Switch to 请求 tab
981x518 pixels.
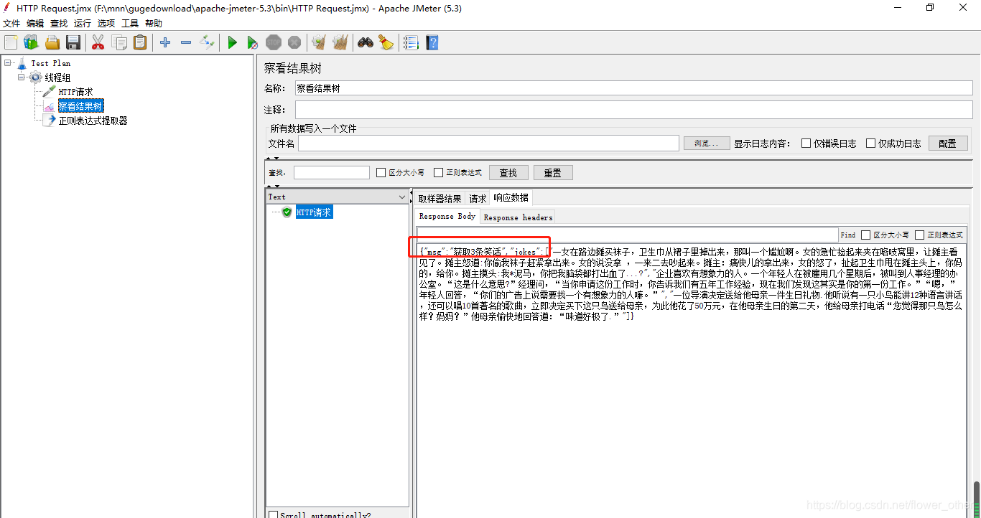click(x=478, y=199)
